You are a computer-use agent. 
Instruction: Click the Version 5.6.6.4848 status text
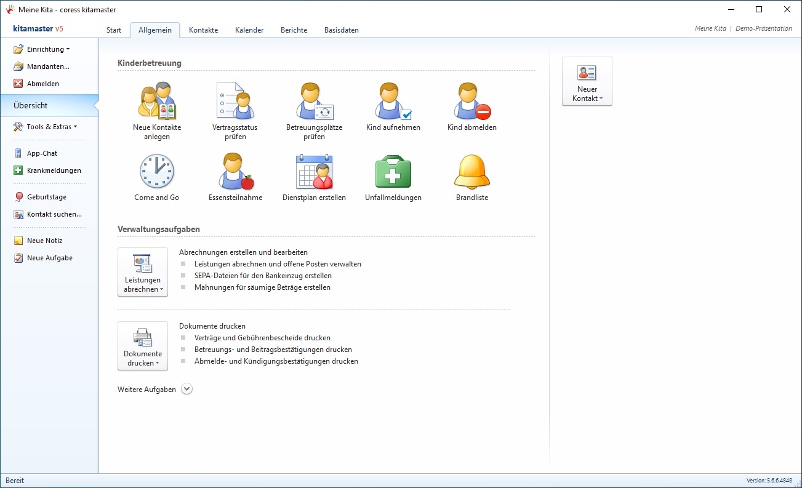[769, 481]
